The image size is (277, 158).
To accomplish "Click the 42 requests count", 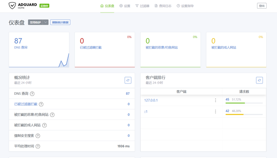I will pyautogui.click(x=227, y=111).
